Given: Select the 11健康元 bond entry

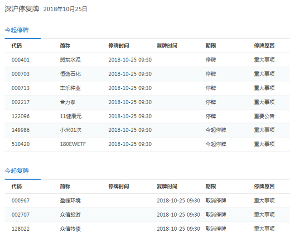Looking at the screenshot, I should click(x=71, y=116).
